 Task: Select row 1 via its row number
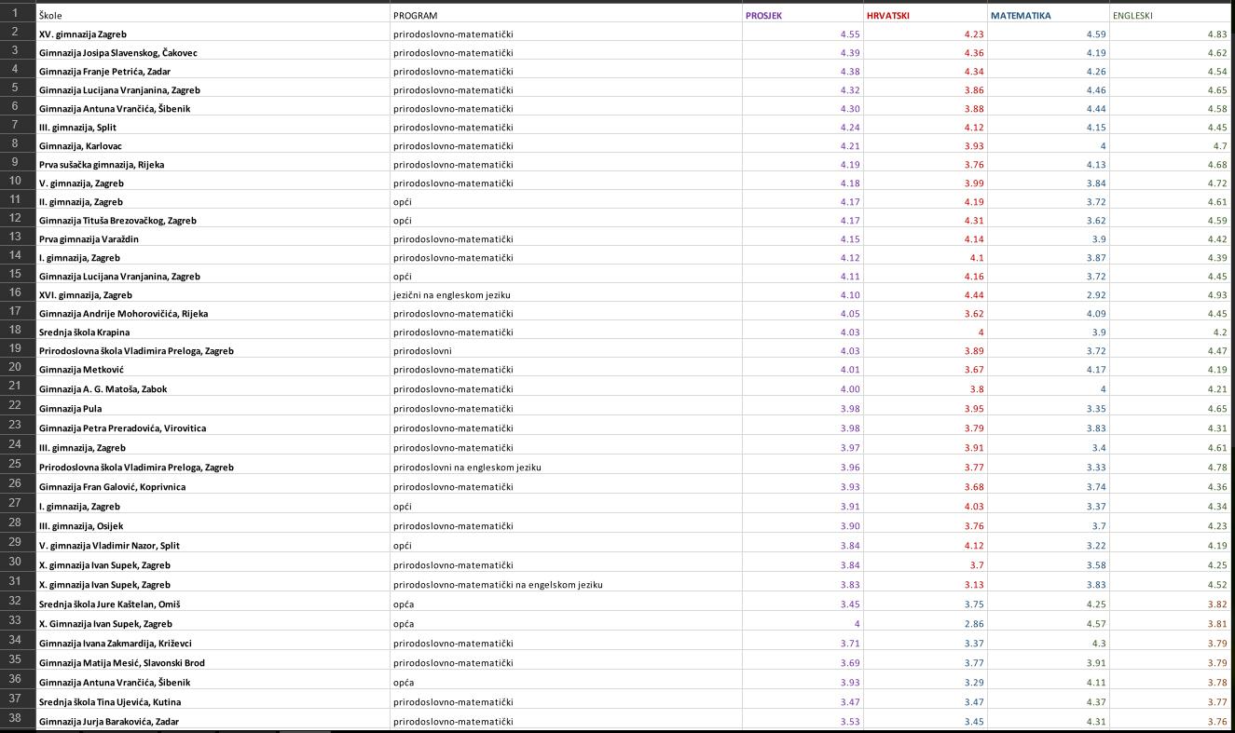16,14
